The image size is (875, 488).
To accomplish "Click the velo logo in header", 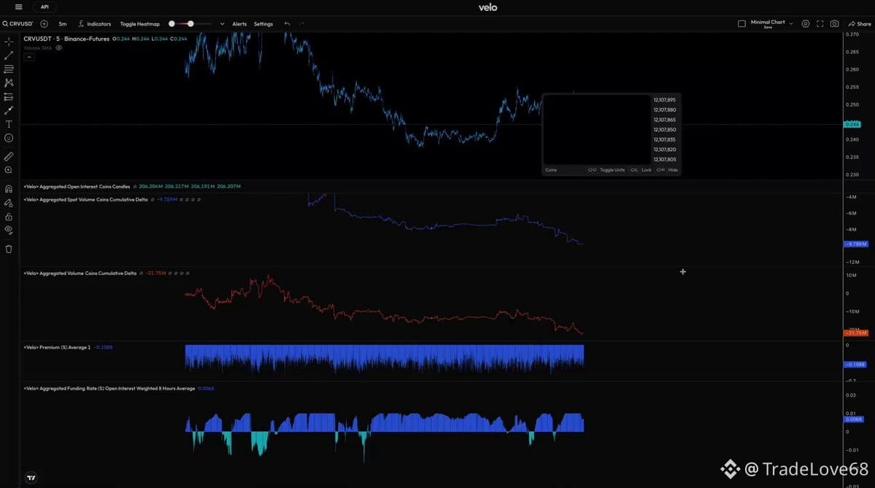I will point(487,7).
